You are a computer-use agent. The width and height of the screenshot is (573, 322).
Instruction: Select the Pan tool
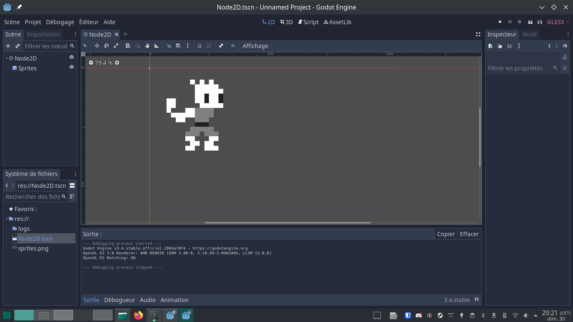click(147, 46)
